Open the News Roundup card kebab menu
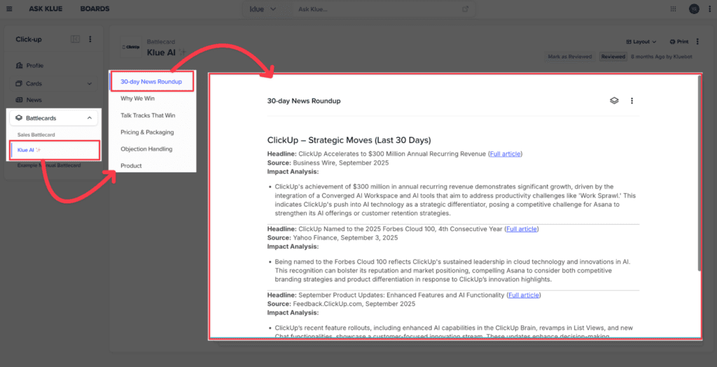 click(x=632, y=101)
